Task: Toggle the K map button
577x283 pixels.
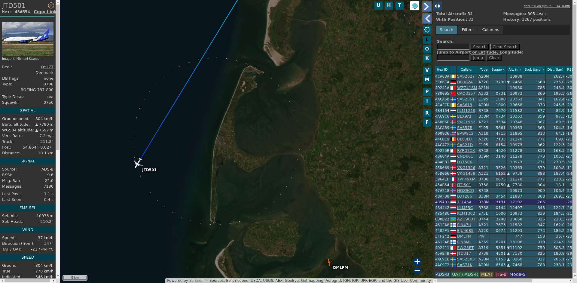Action: click(x=427, y=58)
